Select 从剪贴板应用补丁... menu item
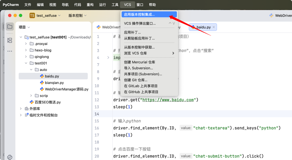This screenshot has height=160, width=292. [149, 38]
